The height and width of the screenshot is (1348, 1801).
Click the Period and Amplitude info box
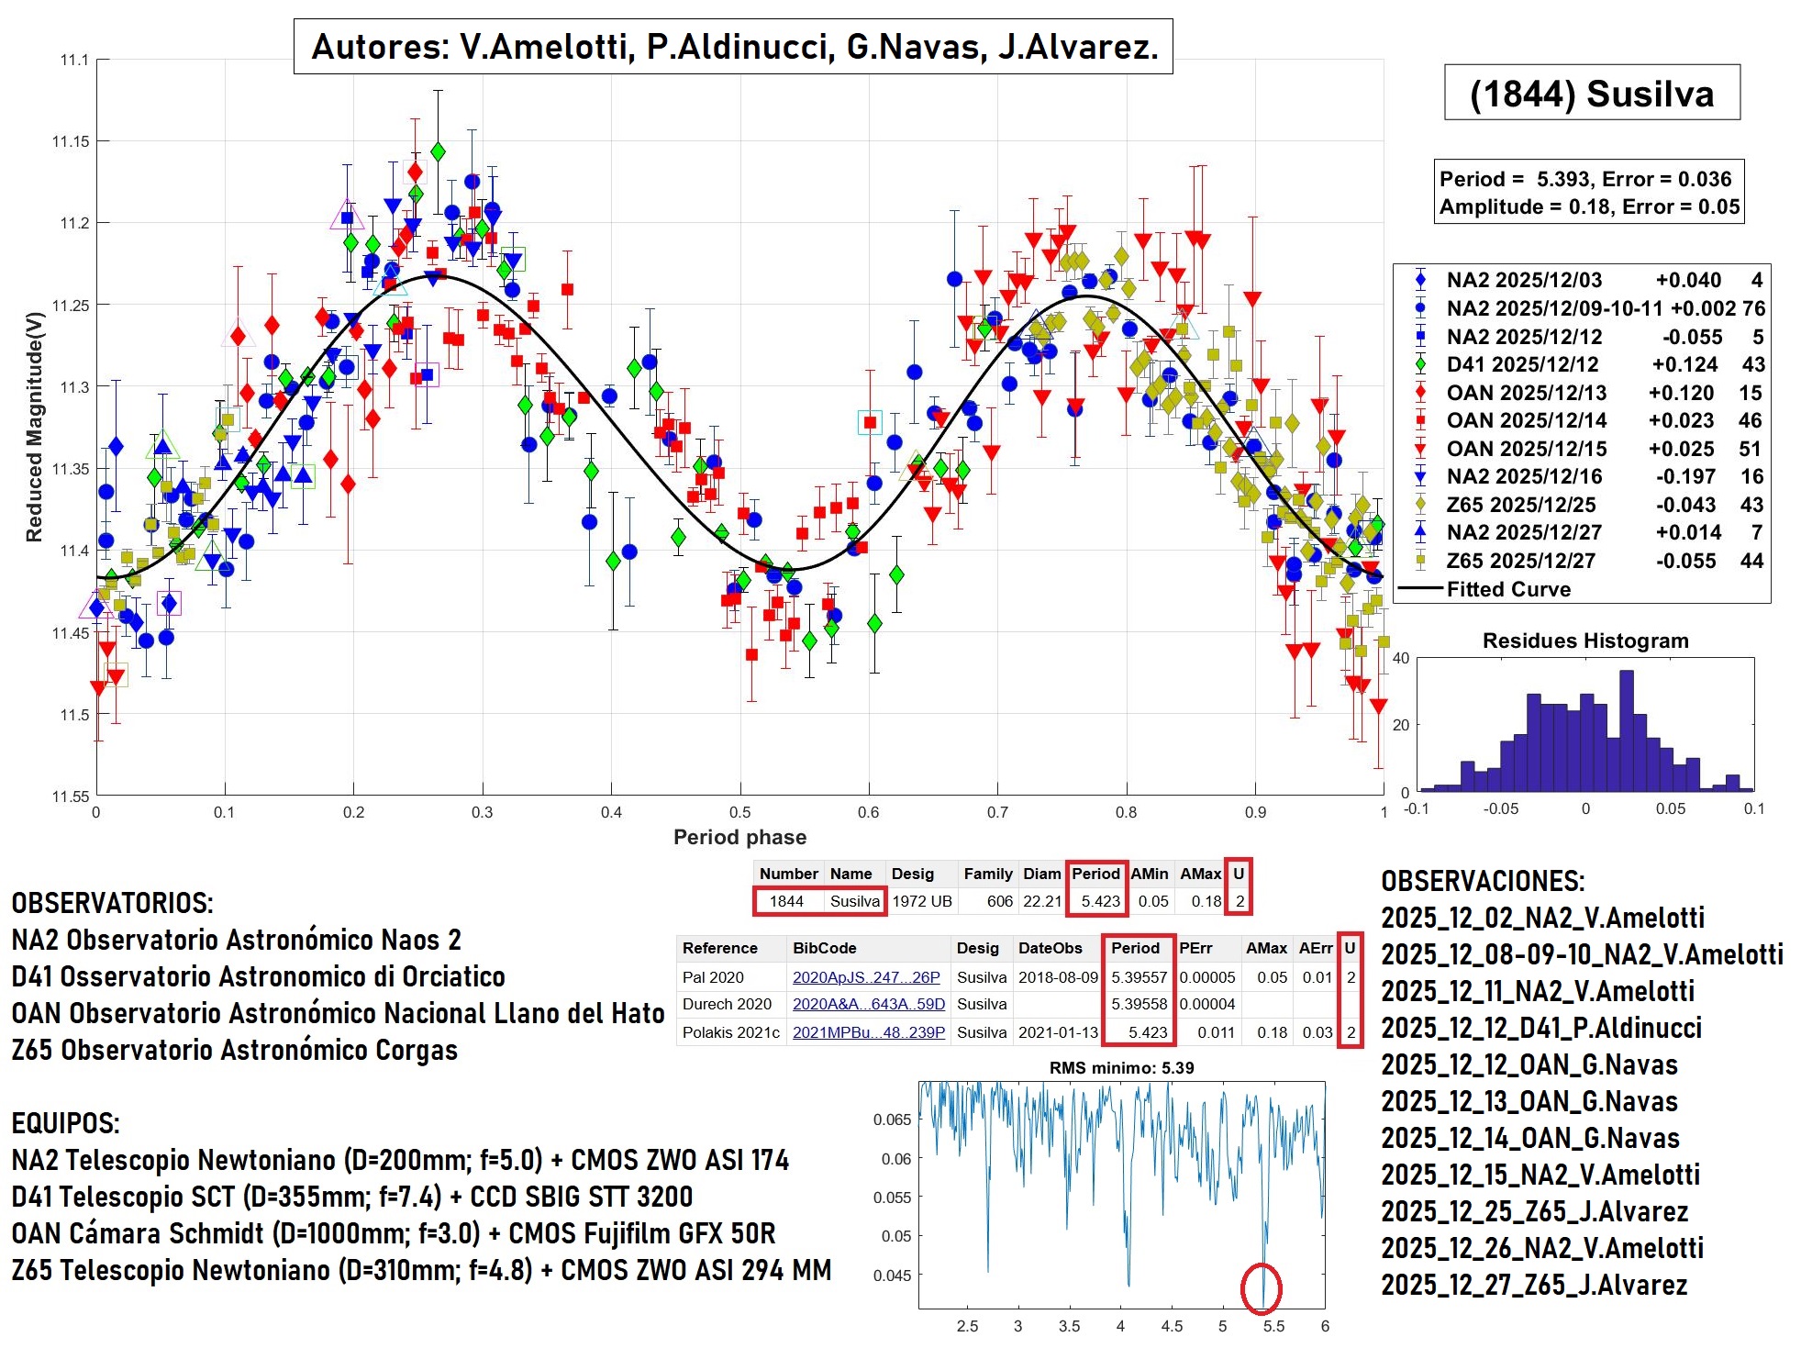click(1588, 193)
